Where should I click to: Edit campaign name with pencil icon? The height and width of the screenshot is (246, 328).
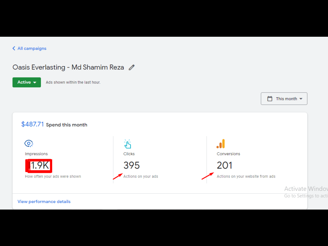[132, 67]
